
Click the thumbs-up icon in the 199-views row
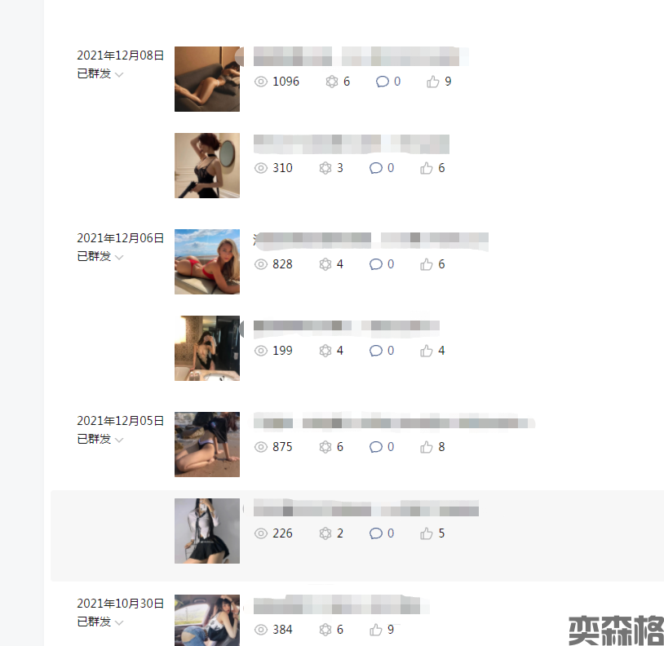(x=427, y=351)
